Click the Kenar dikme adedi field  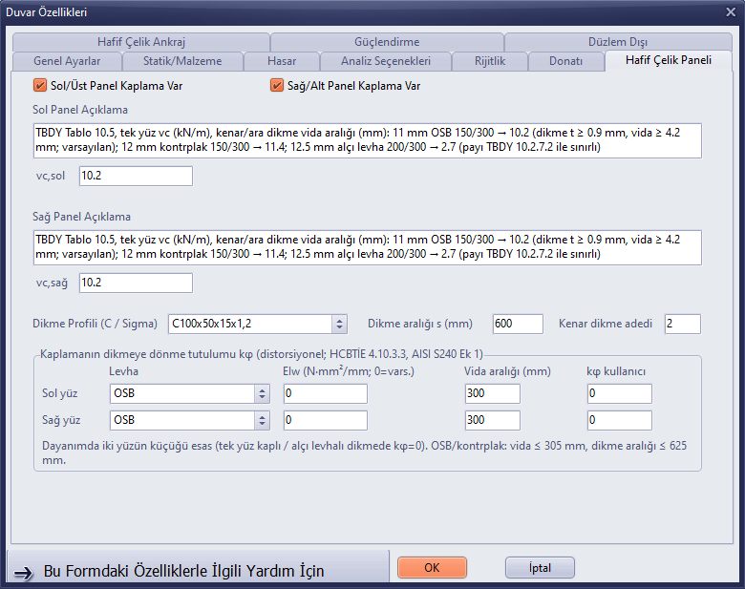[x=683, y=324]
